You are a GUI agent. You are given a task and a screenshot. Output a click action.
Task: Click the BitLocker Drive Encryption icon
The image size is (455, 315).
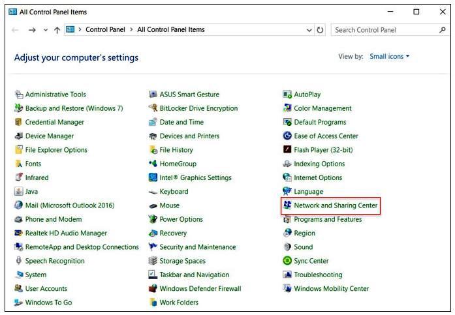(153, 108)
